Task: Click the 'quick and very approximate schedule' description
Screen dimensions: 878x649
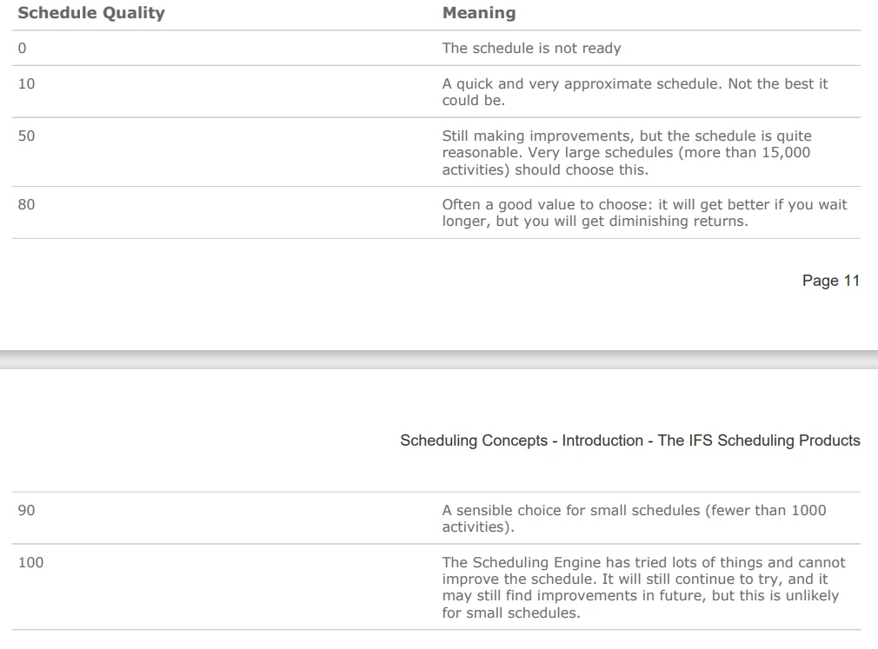Action: pyautogui.click(x=635, y=92)
